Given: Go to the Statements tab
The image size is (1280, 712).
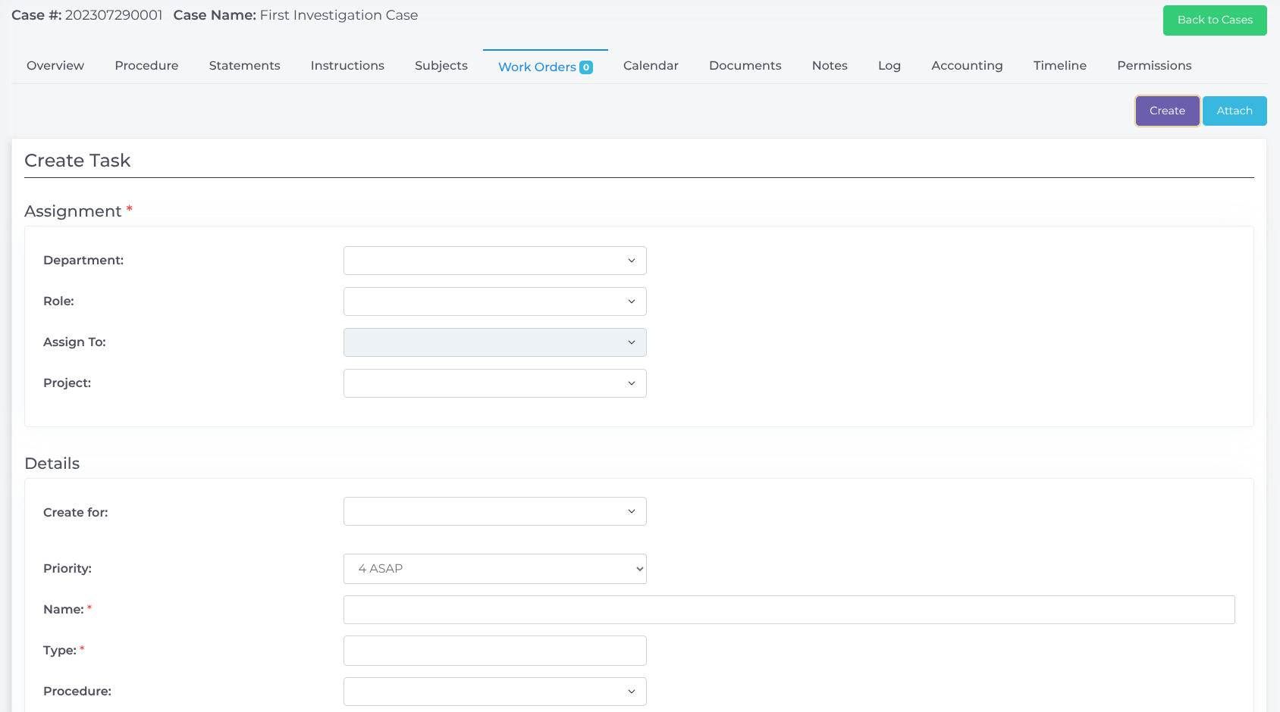Looking at the screenshot, I should 244,66.
